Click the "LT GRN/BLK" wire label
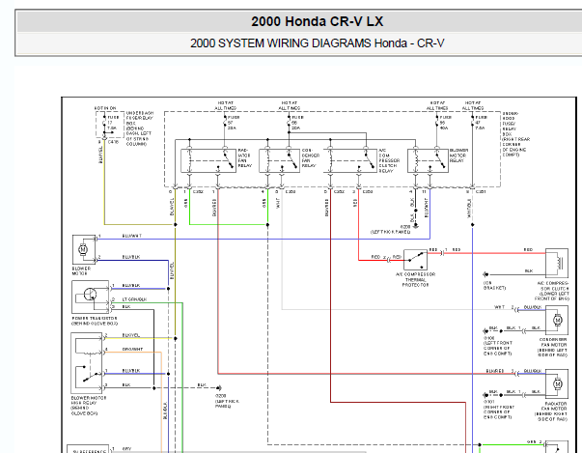Image resolution: width=582 pixels, height=453 pixels. click(x=134, y=299)
